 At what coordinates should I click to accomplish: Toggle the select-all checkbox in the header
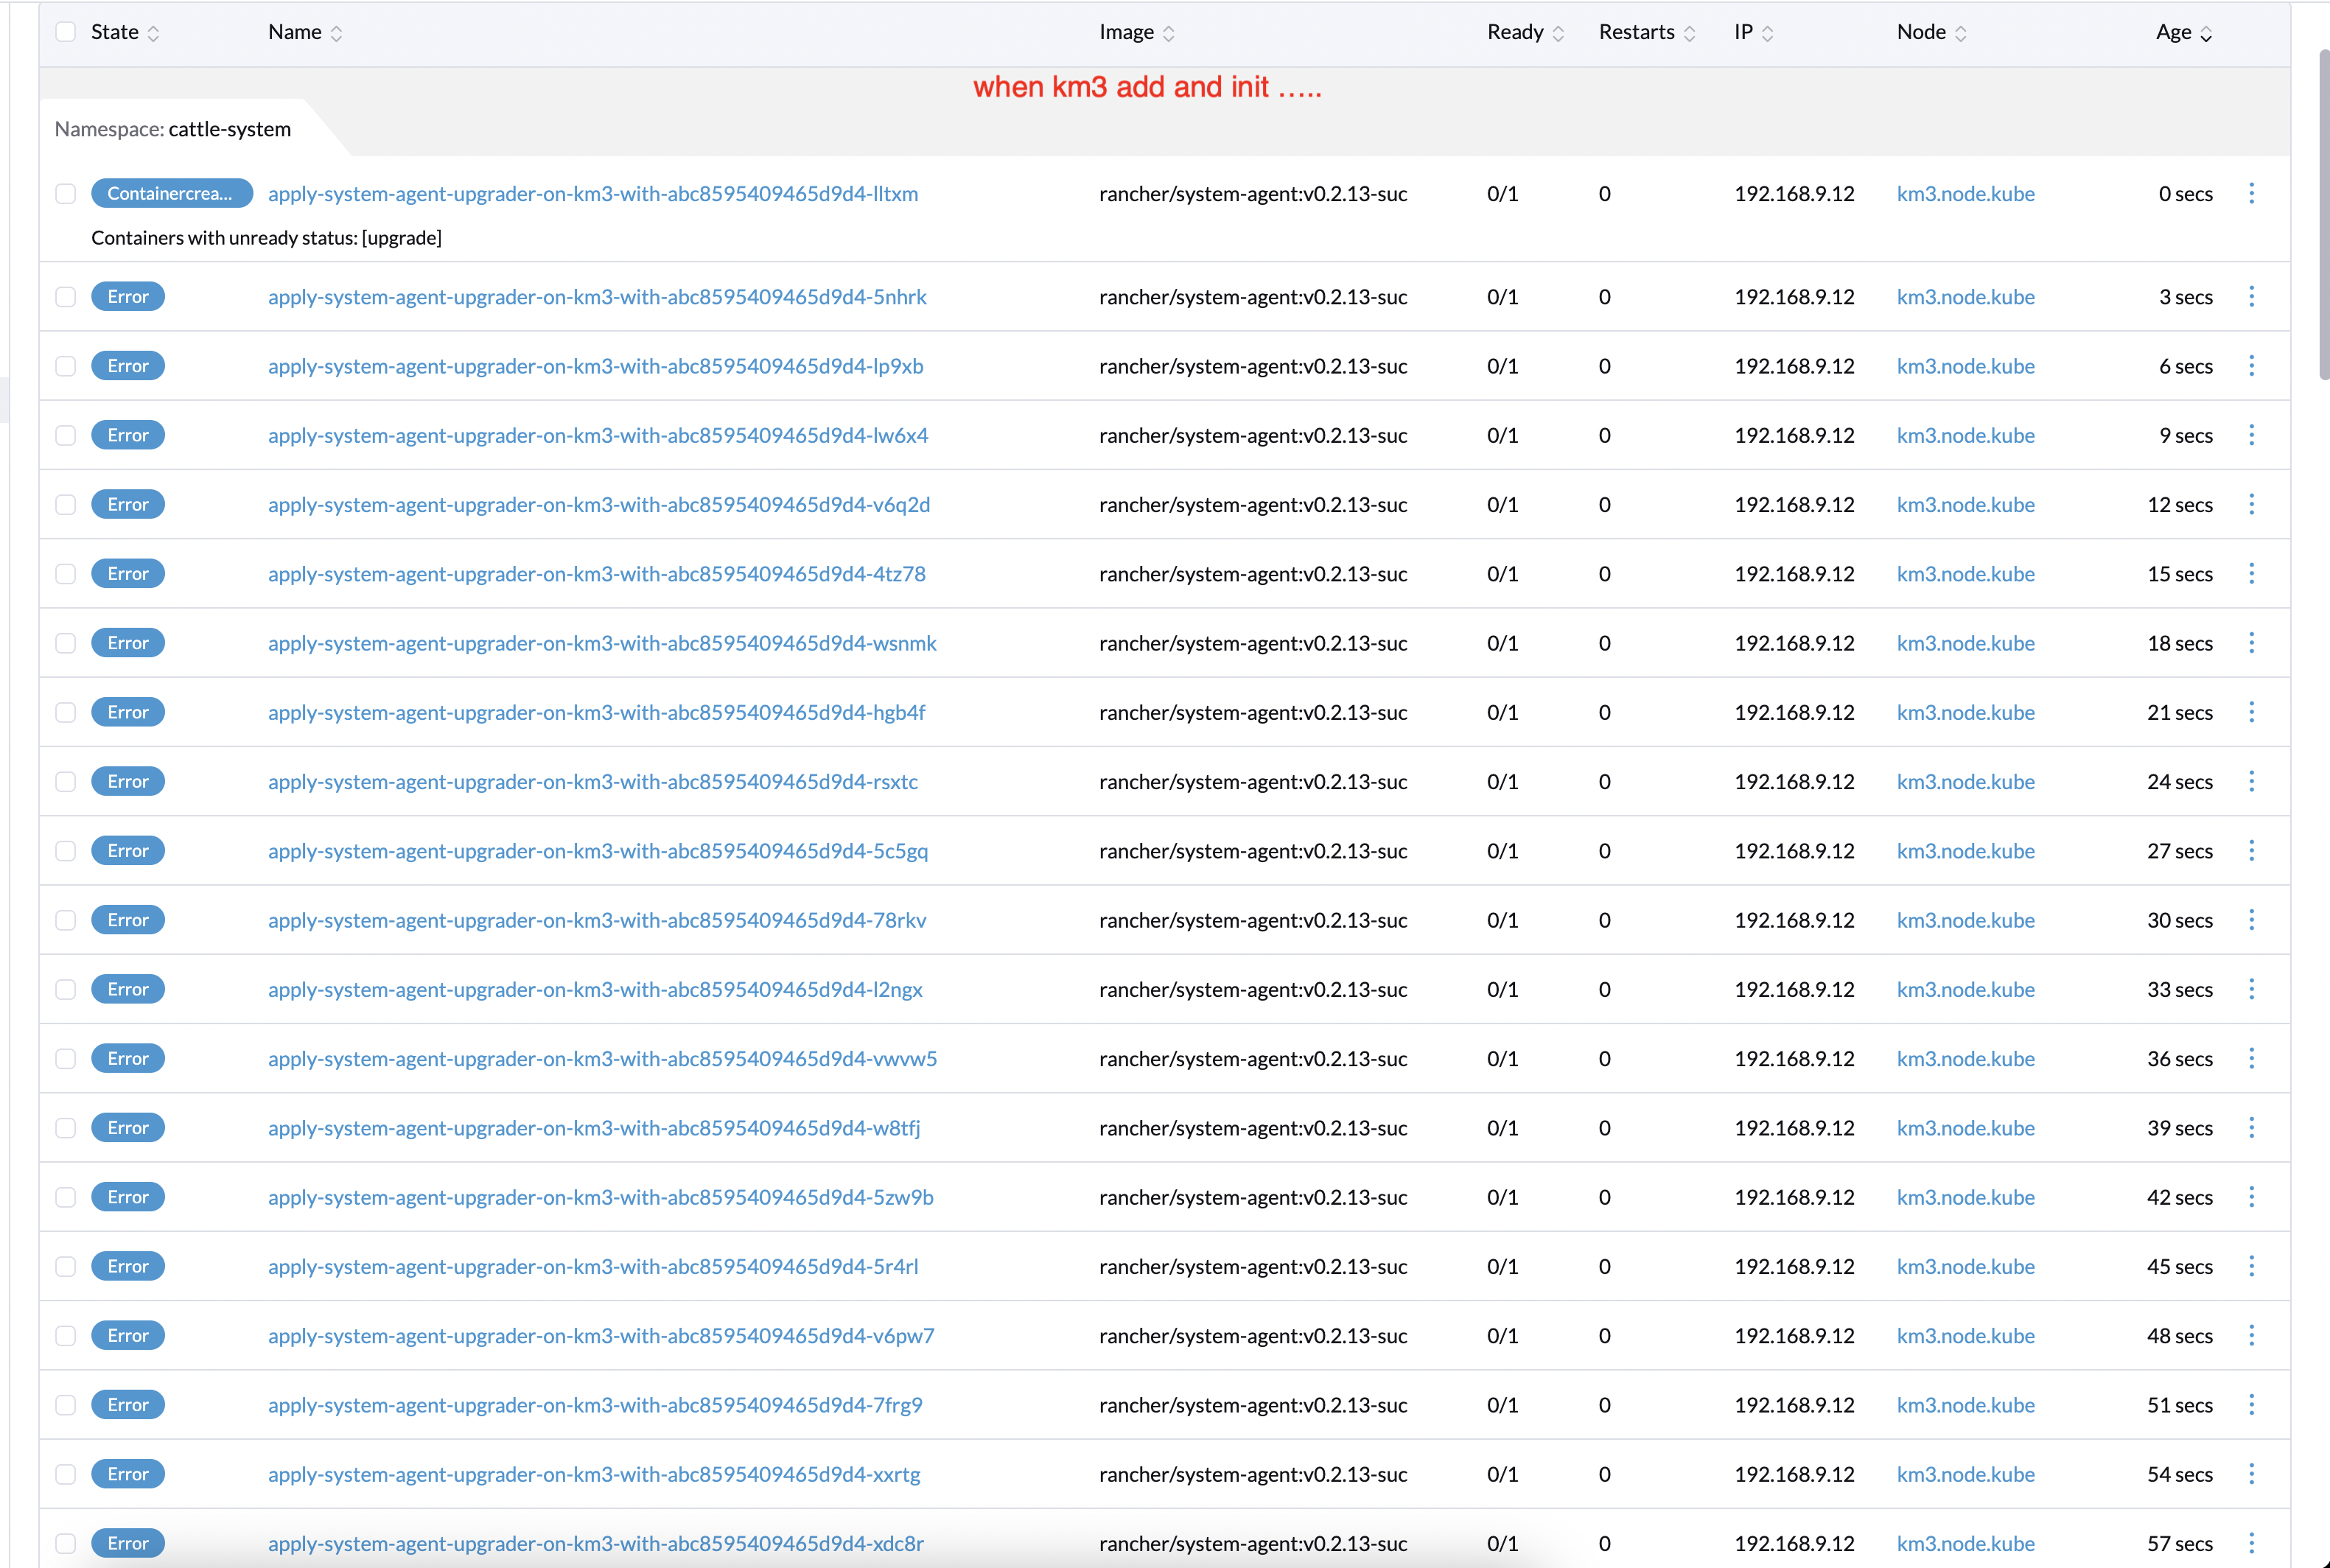[65, 31]
